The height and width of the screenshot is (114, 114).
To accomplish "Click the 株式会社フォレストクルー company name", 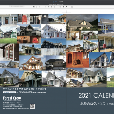I will [x=12, y=103].
